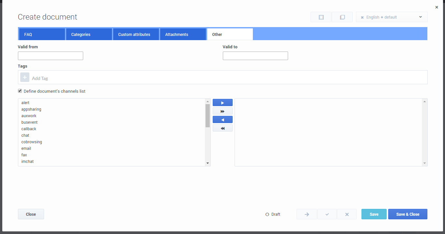This screenshot has height=234, width=445.
Task: Uncheck Define document's channels list
Action: click(20, 91)
